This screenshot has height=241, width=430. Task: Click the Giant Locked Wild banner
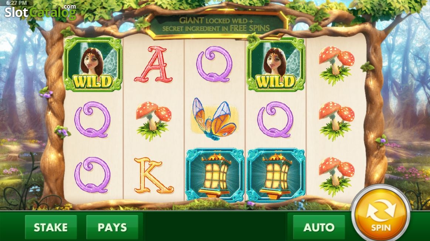pyautogui.click(x=216, y=24)
